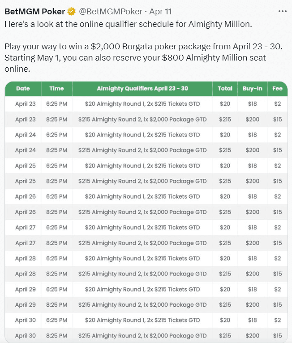
Task: Click the April 30 8:25 PM Round 2 row
Action: [146, 335]
